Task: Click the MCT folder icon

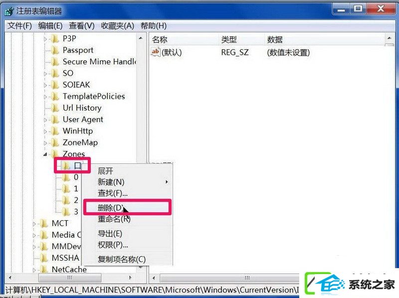Action: (x=44, y=223)
